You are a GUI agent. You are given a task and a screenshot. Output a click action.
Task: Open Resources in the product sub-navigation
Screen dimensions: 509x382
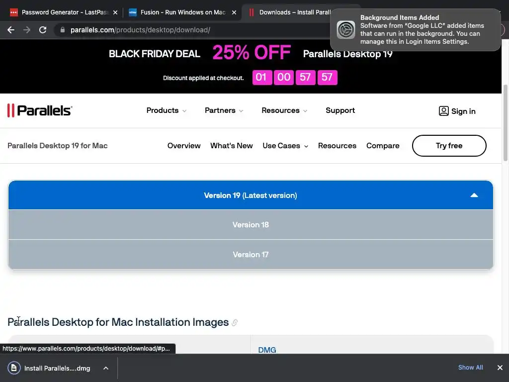(x=337, y=146)
